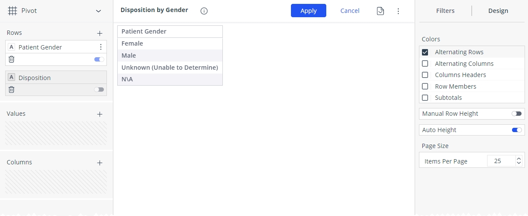528x216 pixels.
Task: Expand the Pivot chart type dropdown
Action: [99, 11]
